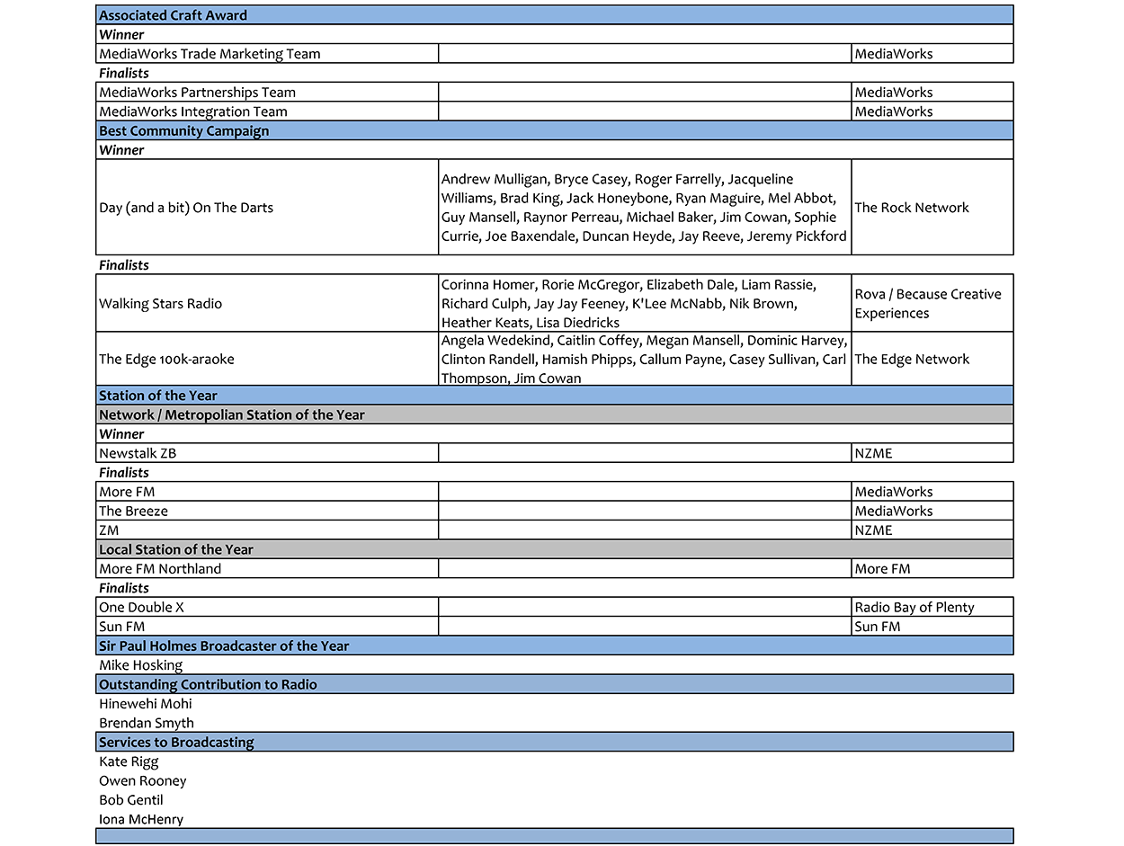Click Finalists label above One Double X

coord(124,588)
